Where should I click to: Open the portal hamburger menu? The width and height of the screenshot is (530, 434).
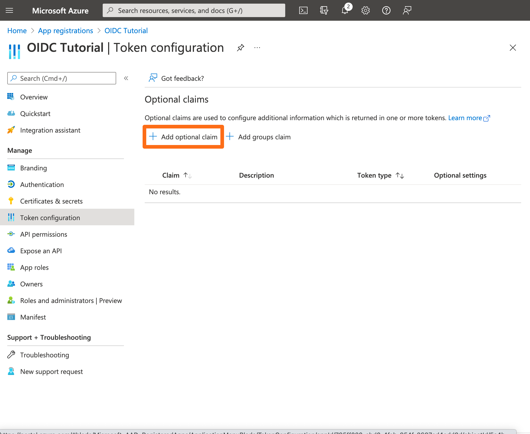tap(9, 10)
